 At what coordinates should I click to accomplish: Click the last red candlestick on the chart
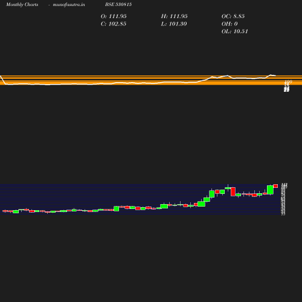click(x=275, y=186)
